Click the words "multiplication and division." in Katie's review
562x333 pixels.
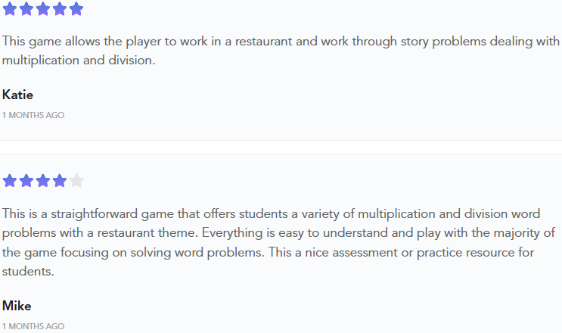79,61
